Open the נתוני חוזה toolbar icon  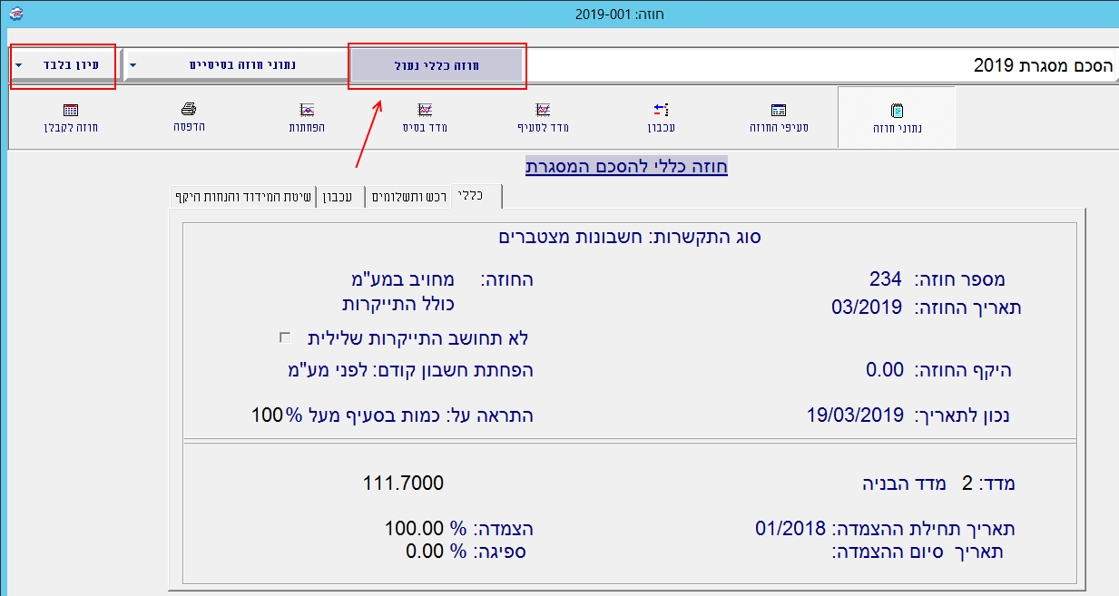tap(896, 111)
